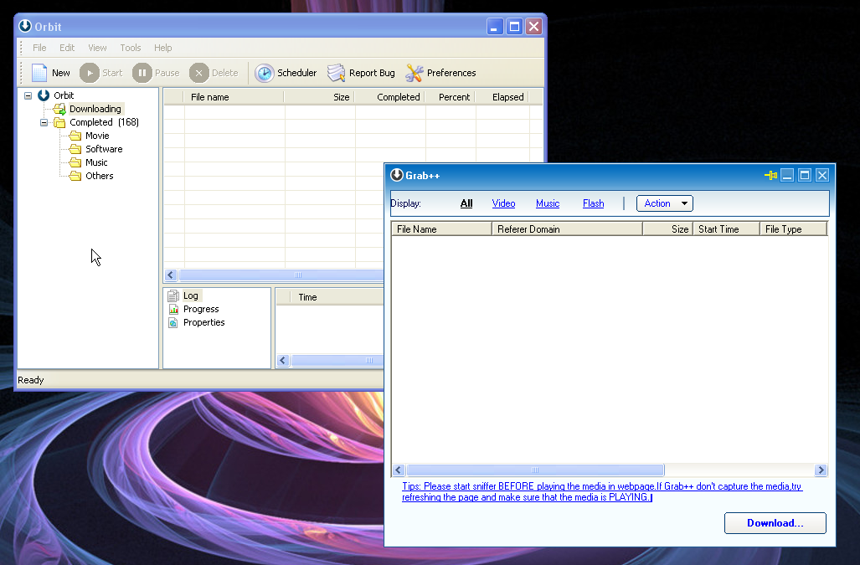Open the Action dropdown in Grab++
The height and width of the screenshot is (565, 860).
664,203
